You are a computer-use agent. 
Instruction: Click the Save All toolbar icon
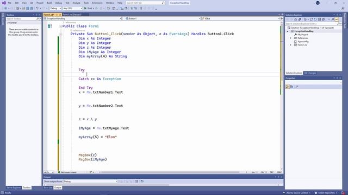coord(32,8)
